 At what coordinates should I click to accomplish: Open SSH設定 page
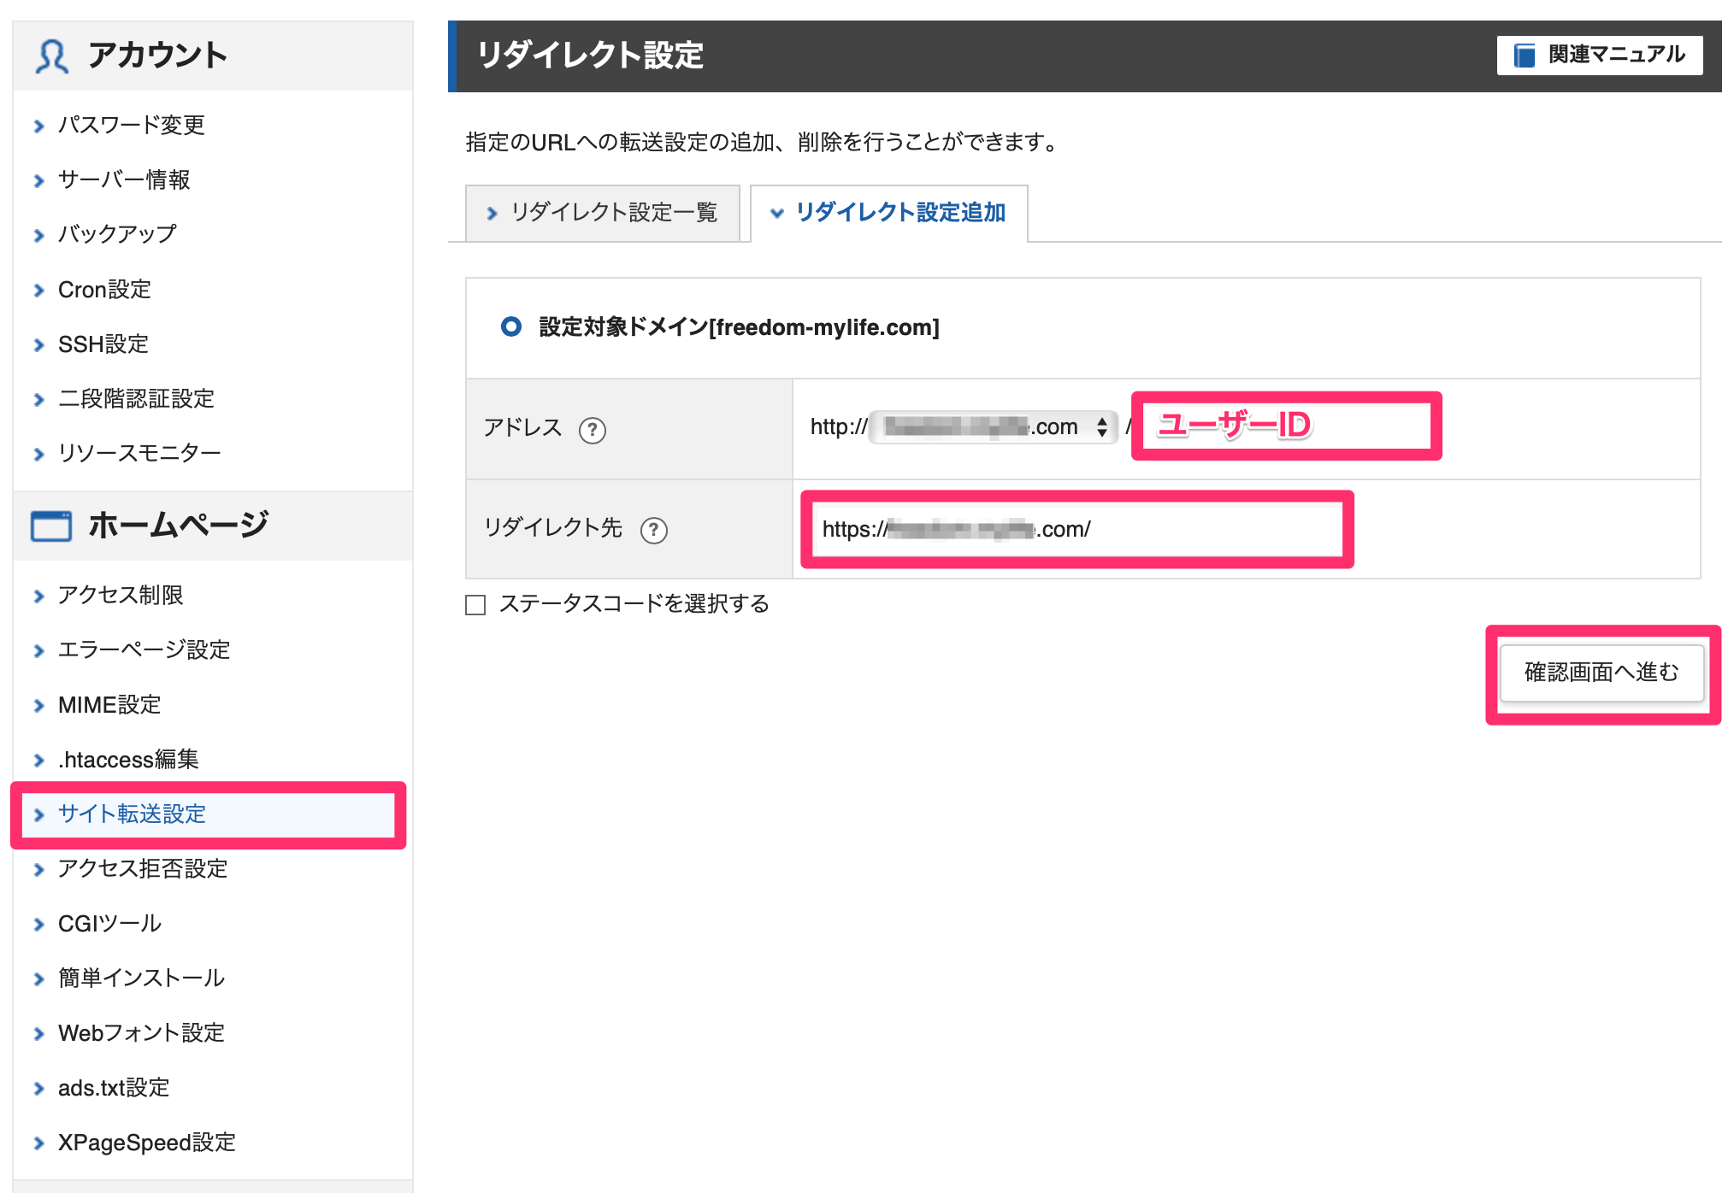tap(103, 344)
